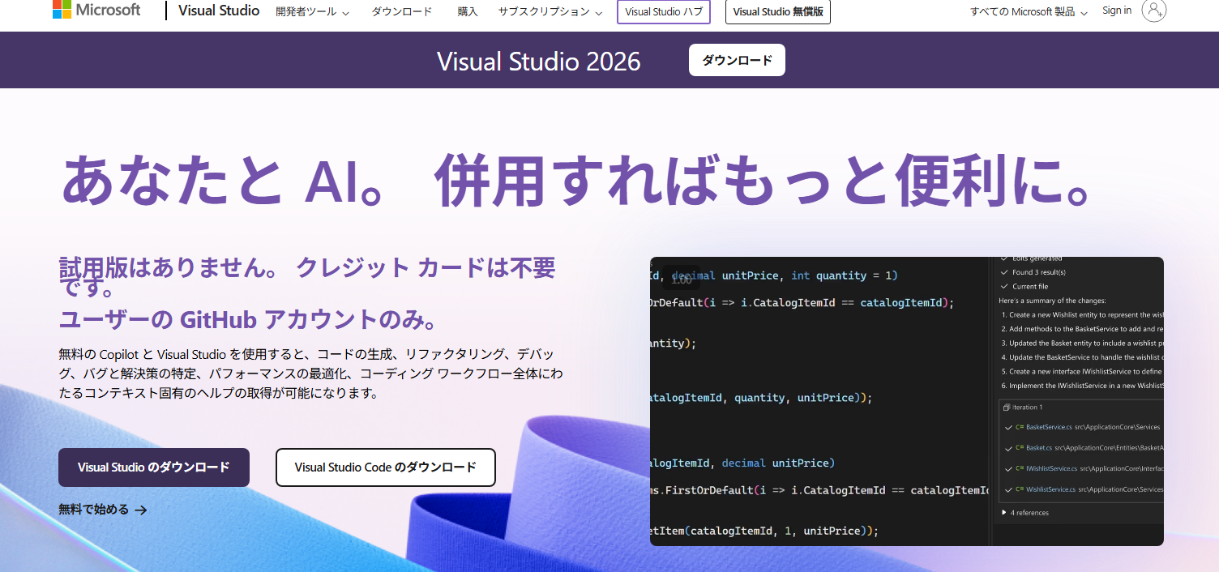Open the Visual Studio ハブ link
The height and width of the screenshot is (572, 1219).
[x=664, y=12]
